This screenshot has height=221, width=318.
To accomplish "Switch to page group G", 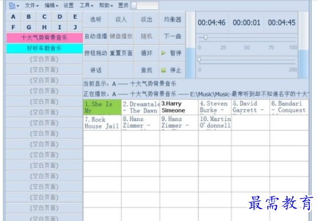I will tap(29, 27).
